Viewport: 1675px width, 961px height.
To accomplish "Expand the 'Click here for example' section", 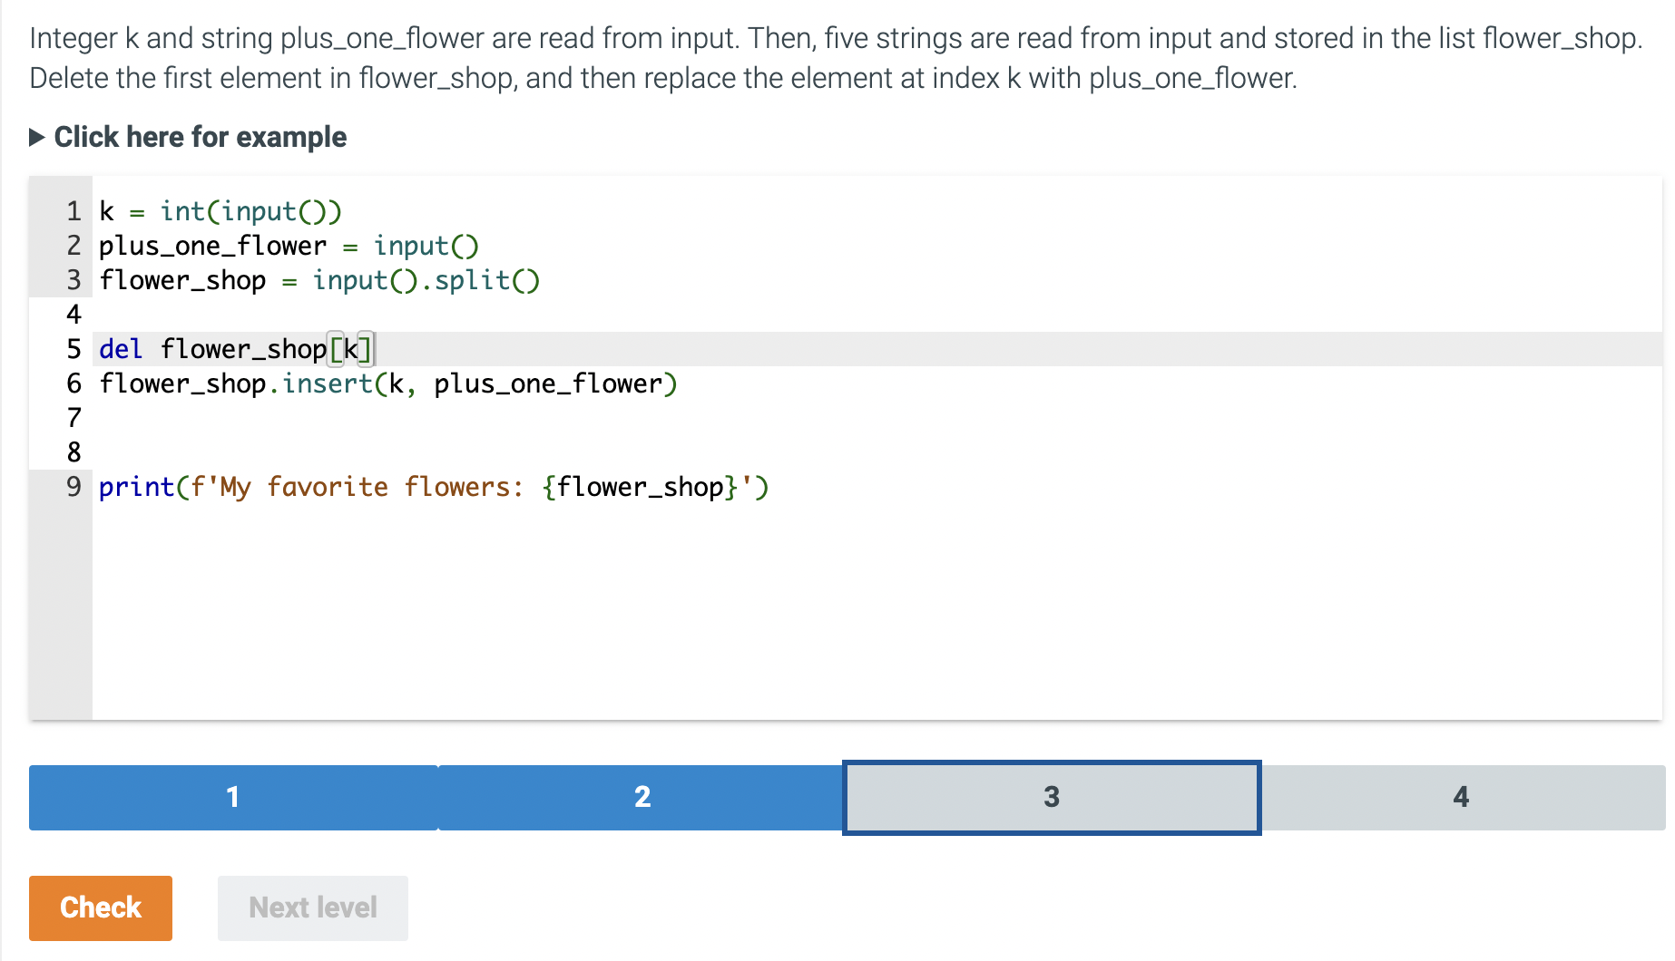I will tap(200, 137).
